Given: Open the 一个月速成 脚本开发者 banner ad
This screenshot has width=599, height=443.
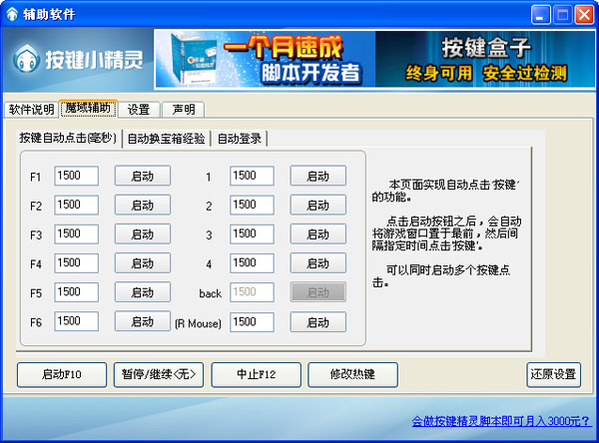Looking at the screenshot, I should [x=266, y=59].
